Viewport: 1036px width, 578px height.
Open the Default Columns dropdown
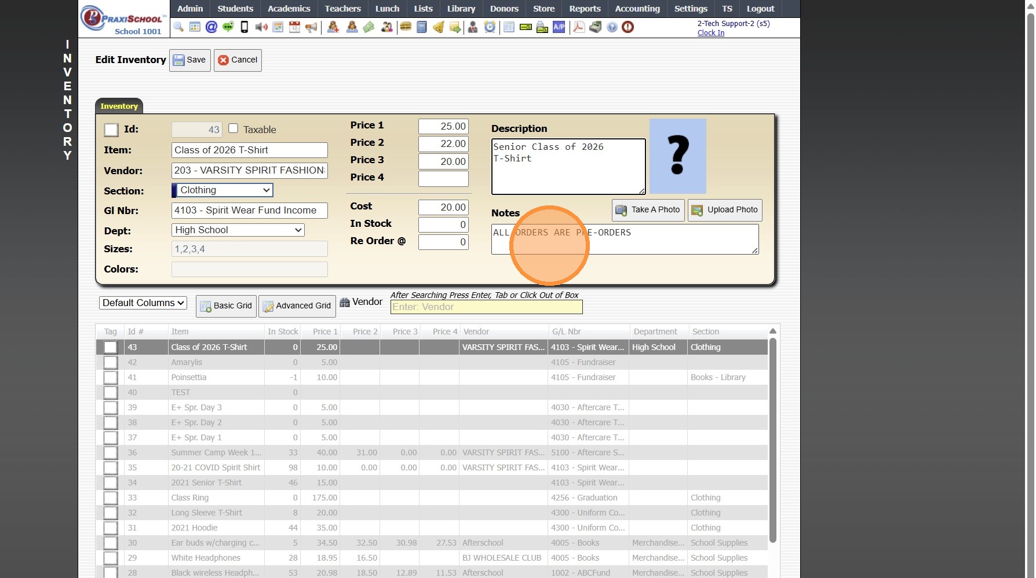click(143, 303)
